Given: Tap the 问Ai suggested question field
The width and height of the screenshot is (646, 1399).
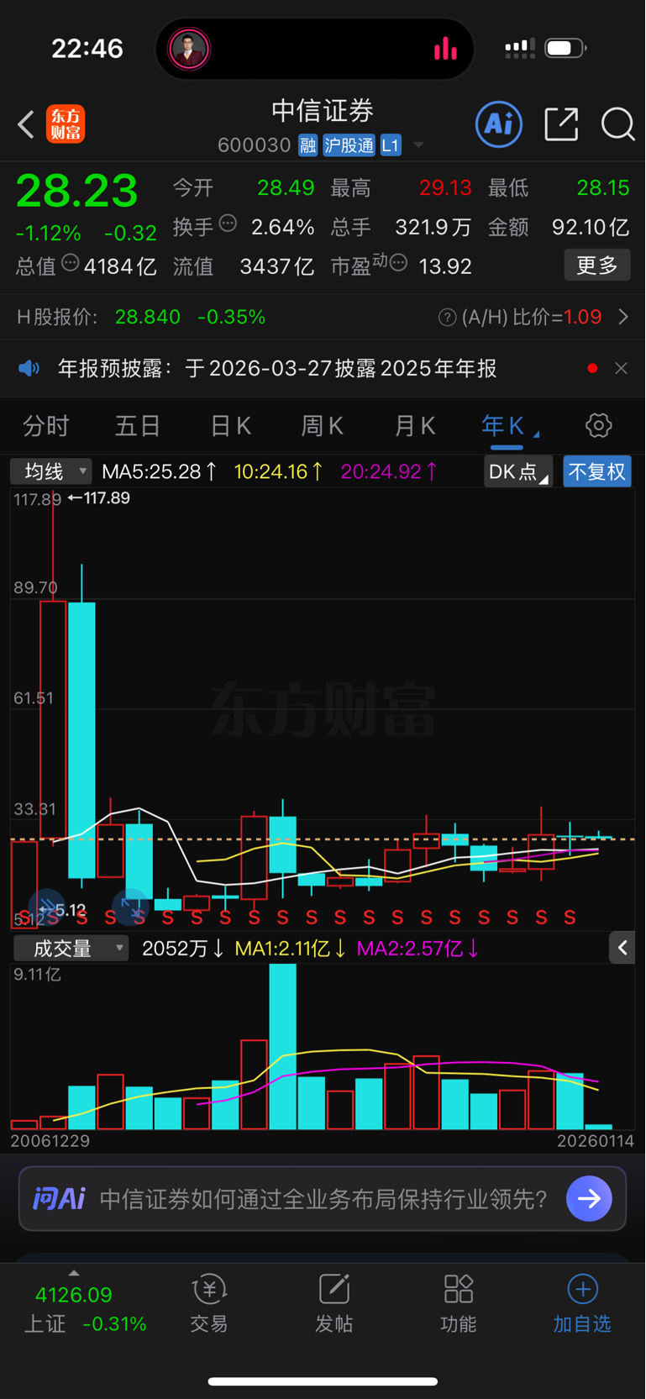Looking at the screenshot, I should (323, 1198).
